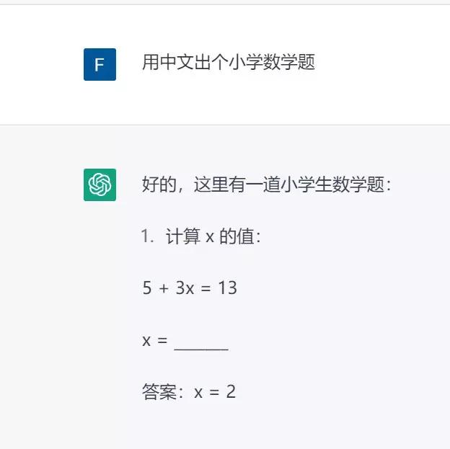Click the 3x term in the equation

[x=185, y=288]
